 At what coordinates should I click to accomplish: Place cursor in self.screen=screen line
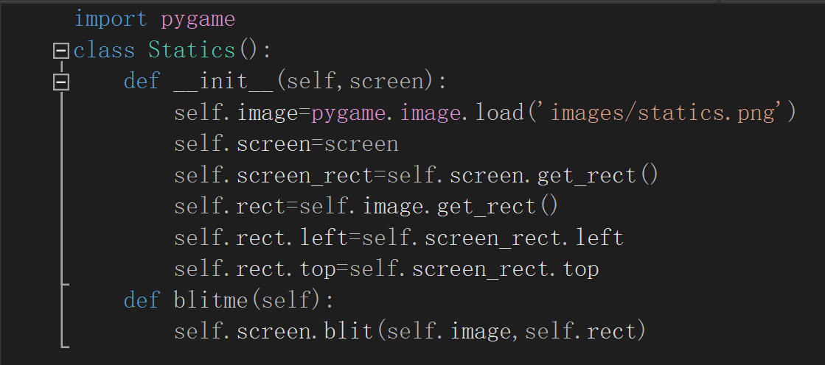tap(286, 144)
